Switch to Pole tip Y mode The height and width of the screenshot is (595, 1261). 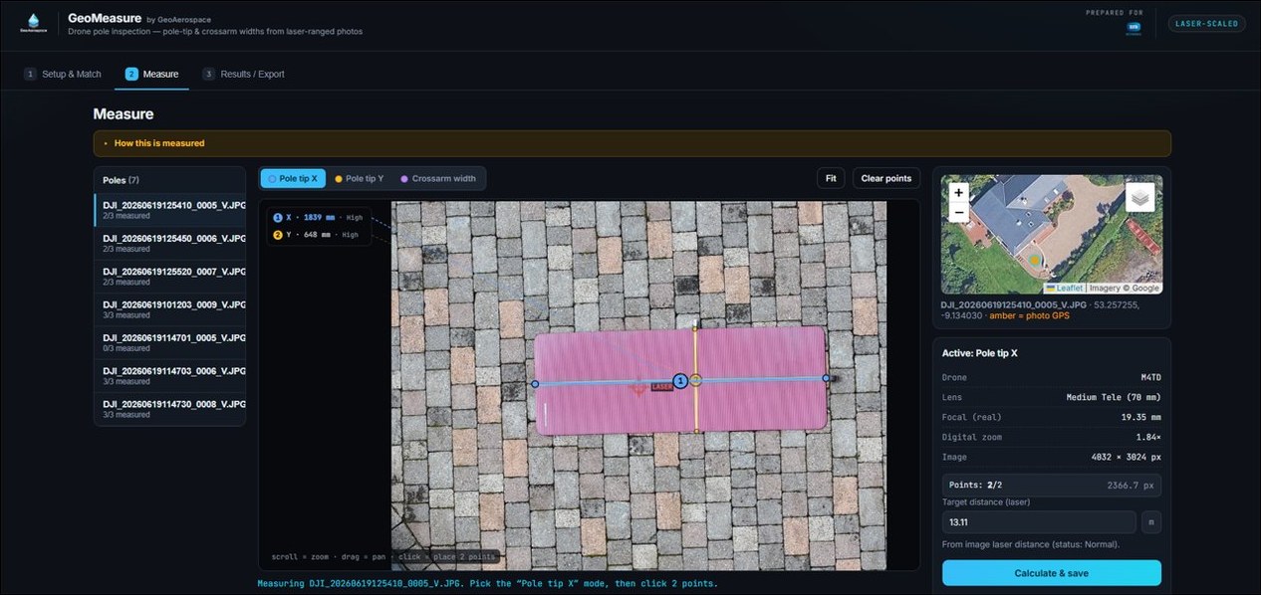pyautogui.click(x=360, y=179)
